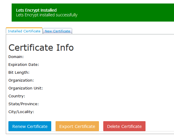174x139 pixels.
Task: Click the City/Locality field label
Action: pyautogui.click(x=21, y=112)
